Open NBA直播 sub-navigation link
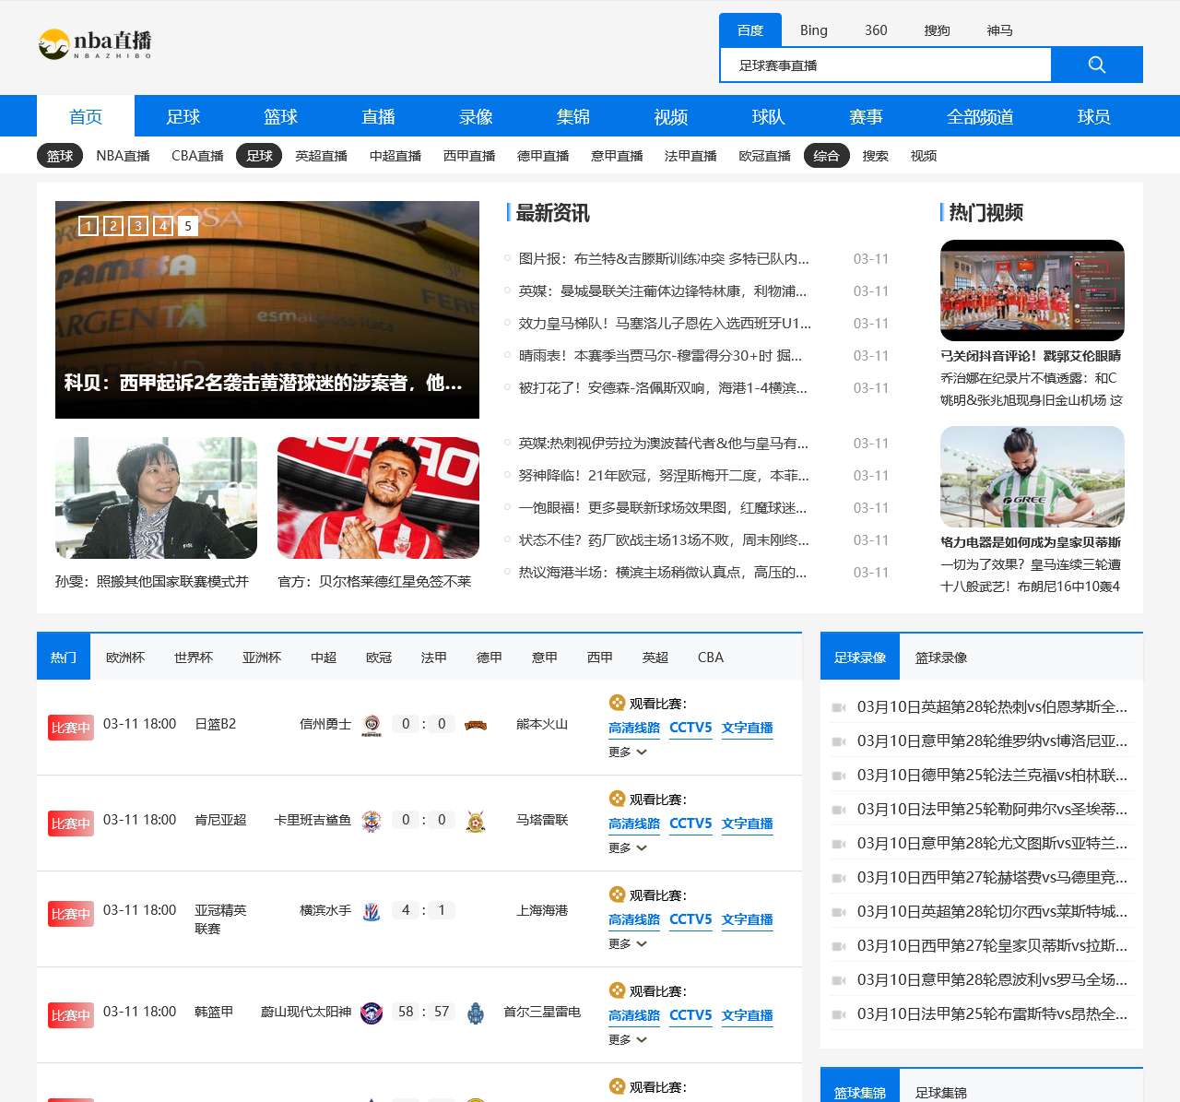The image size is (1180, 1102). pos(124,156)
